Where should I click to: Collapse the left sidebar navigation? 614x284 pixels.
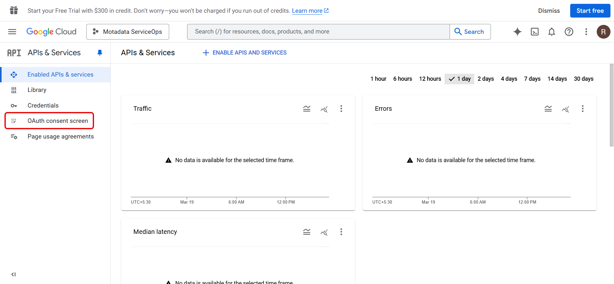(x=13, y=274)
